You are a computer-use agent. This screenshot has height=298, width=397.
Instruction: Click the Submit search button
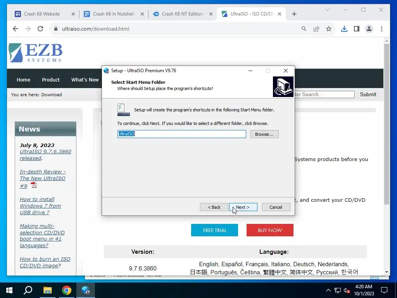[x=368, y=95]
